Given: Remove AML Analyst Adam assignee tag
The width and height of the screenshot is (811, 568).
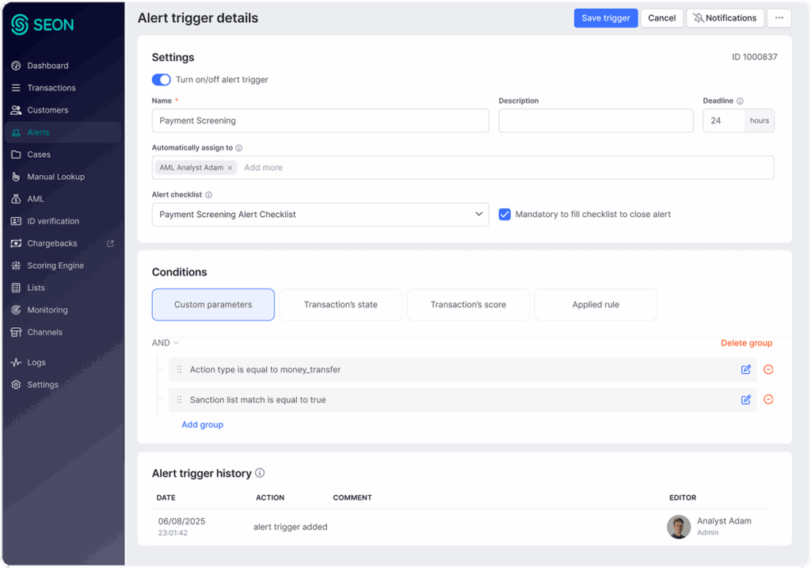Looking at the screenshot, I should 230,168.
